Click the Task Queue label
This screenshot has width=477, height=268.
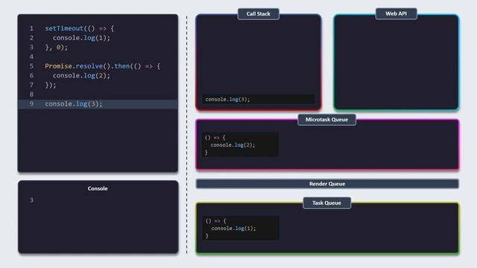(326, 202)
